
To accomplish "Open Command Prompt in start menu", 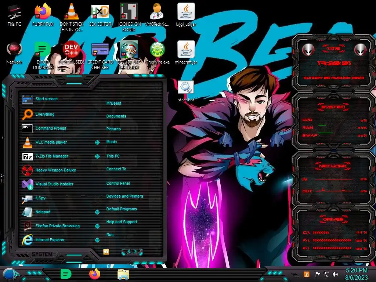I will pyautogui.click(x=58, y=128).
